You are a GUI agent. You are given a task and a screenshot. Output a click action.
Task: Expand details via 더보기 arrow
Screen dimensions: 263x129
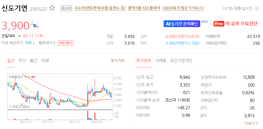251,123
